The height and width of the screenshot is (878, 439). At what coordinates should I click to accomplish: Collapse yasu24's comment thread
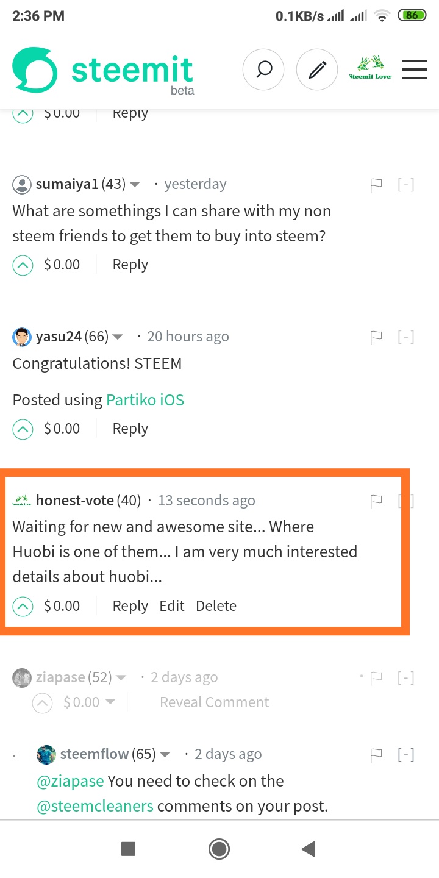406,337
